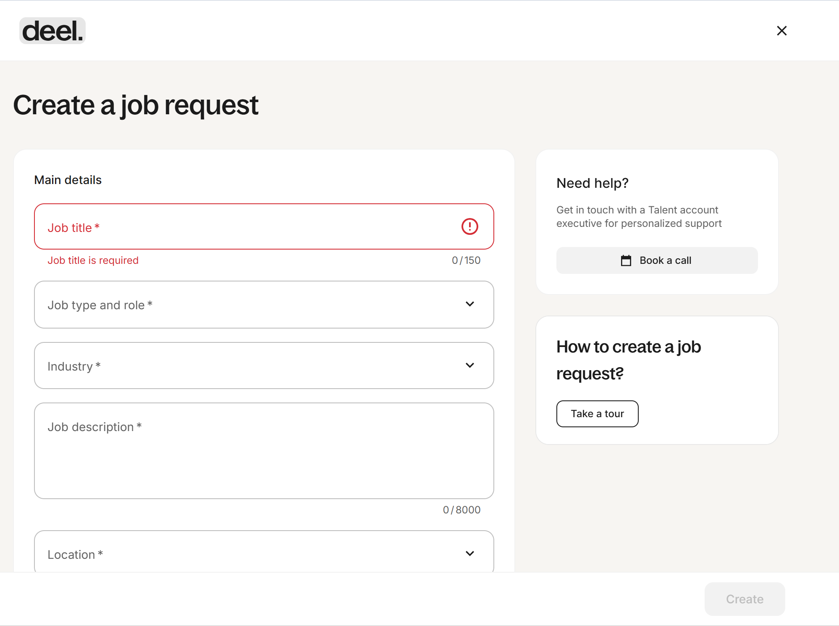The width and height of the screenshot is (839, 626).
Task: Click into the Job title field
Action: (x=252, y=227)
